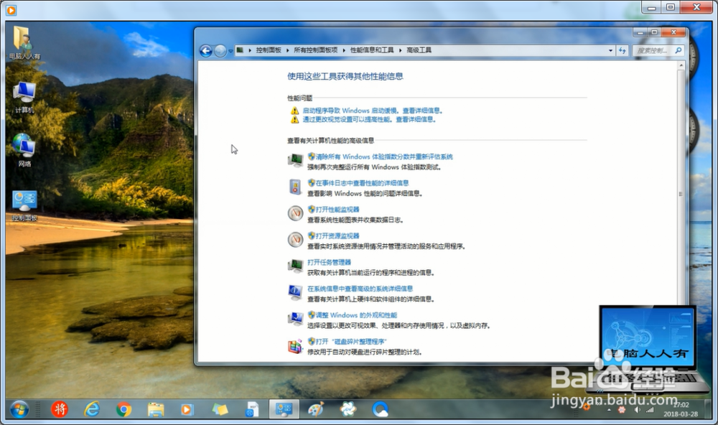
Task: Launch Google Chrome from the taskbar
Action: tap(123, 409)
